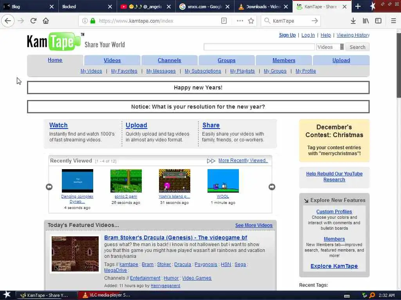Click the Sign Up link
Screen dimensions: 401x300
[x=287, y=35]
